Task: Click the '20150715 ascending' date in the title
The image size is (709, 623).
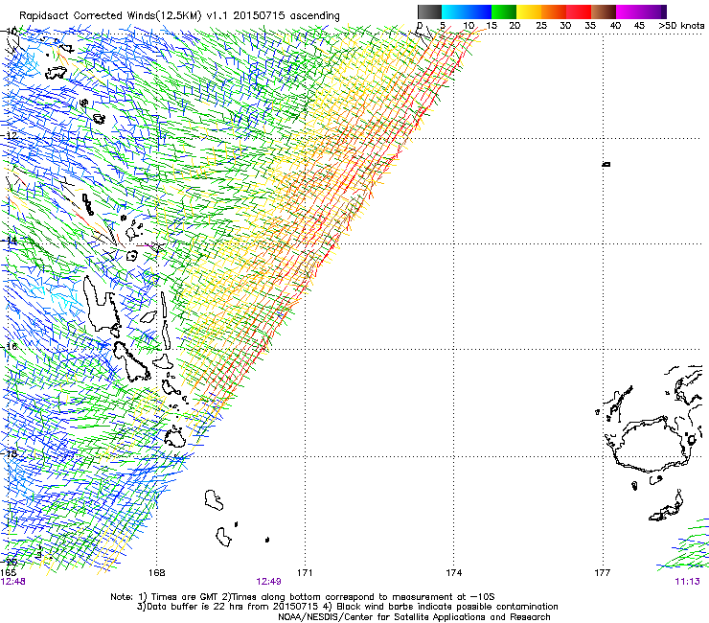Action: click(x=286, y=16)
